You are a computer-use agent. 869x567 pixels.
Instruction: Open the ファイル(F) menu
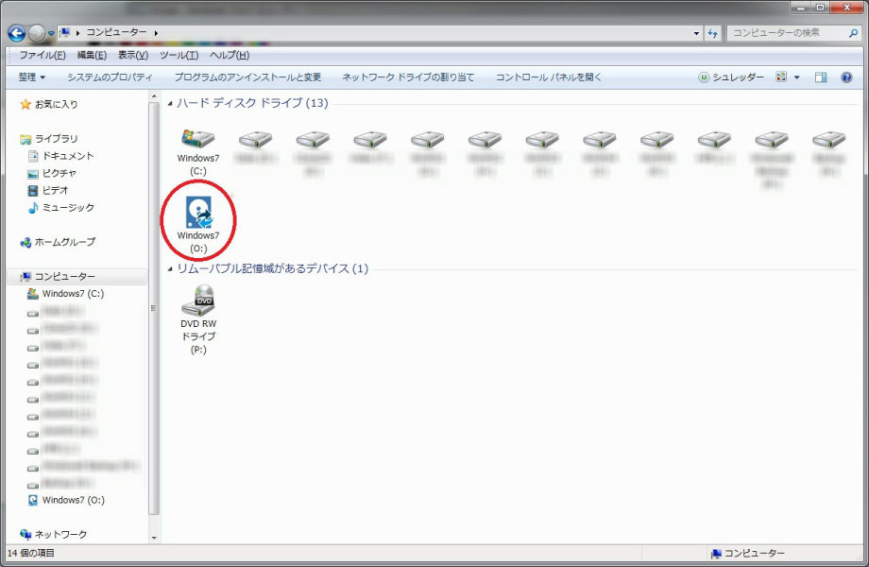[x=43, y=55]
